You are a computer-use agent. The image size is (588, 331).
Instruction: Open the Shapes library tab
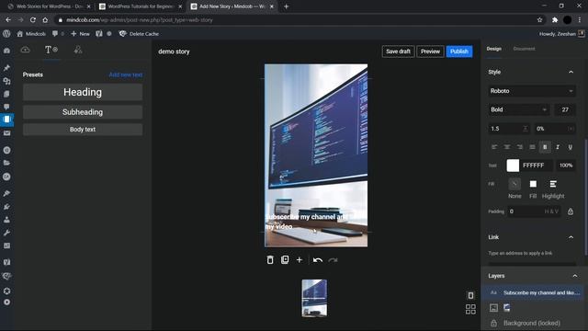[x=77, y=50]
